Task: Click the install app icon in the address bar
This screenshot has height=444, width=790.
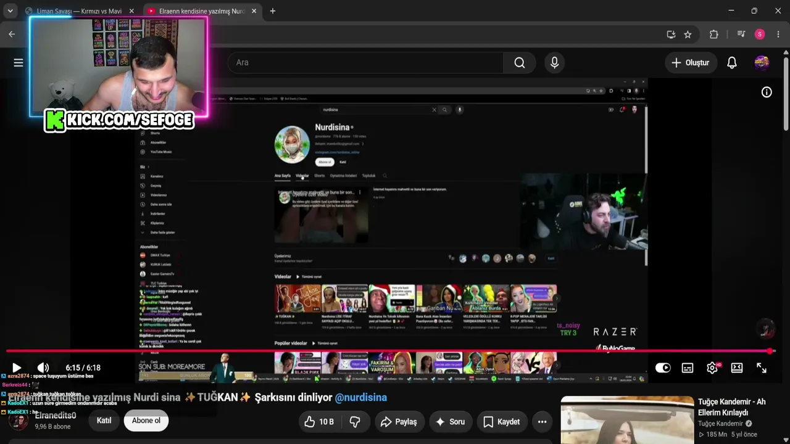Action: tap(671, 35)
